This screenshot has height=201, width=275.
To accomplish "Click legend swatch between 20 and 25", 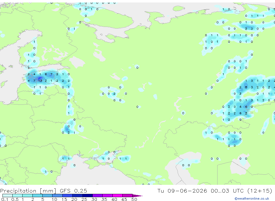I will (x=77, y=196).
